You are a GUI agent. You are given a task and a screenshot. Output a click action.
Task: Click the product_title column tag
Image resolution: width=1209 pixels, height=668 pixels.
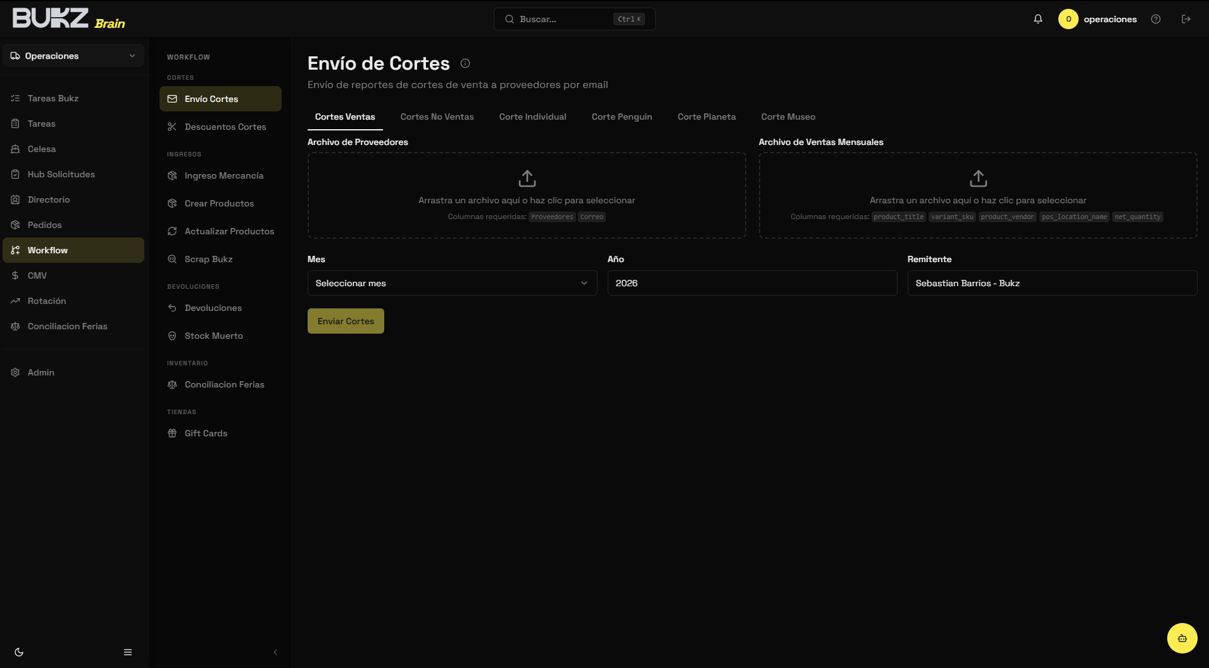(899, 217)
